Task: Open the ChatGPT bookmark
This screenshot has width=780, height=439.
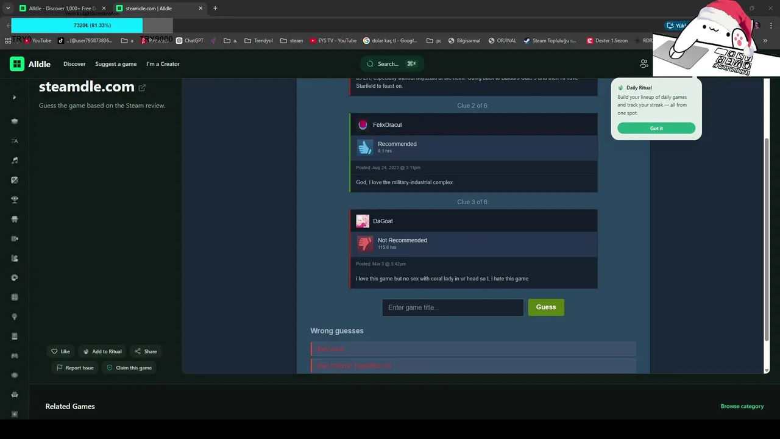Action: point(190,41)
